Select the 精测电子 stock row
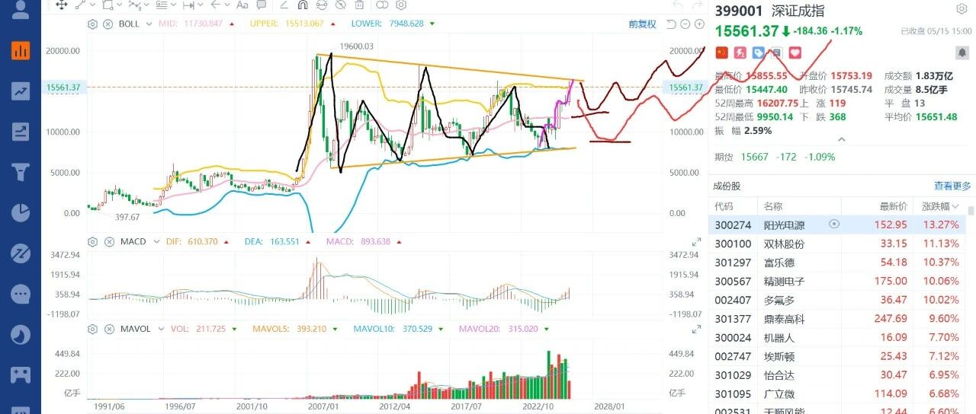The image size is (976, 414). click(837, 281)
